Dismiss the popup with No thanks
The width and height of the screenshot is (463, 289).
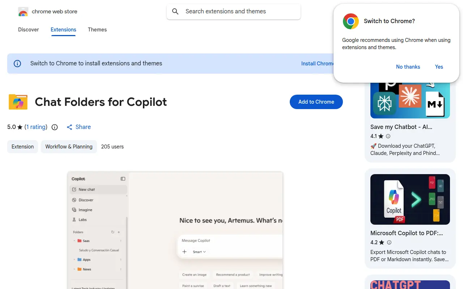pyautogui.click(x=408, y=67)
